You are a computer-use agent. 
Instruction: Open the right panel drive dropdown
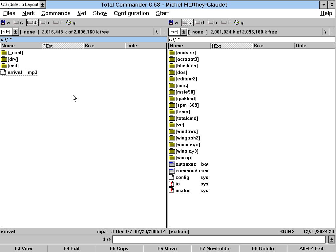point(184,32)
